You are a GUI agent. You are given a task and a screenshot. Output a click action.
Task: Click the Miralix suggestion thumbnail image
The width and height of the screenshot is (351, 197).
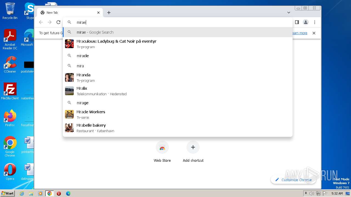[69, 91]
